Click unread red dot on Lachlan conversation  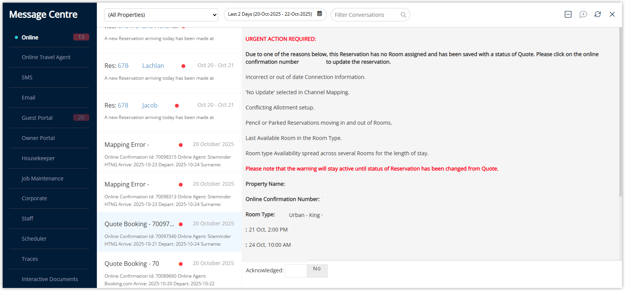183,66
